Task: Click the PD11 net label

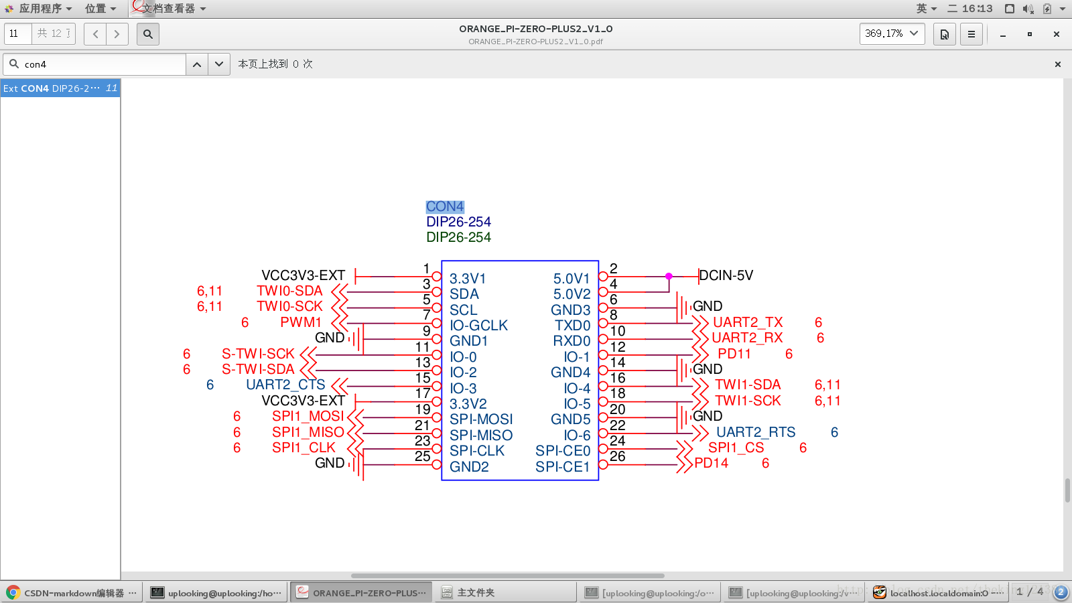Action: pyautogui.click(x=734, y=354)
